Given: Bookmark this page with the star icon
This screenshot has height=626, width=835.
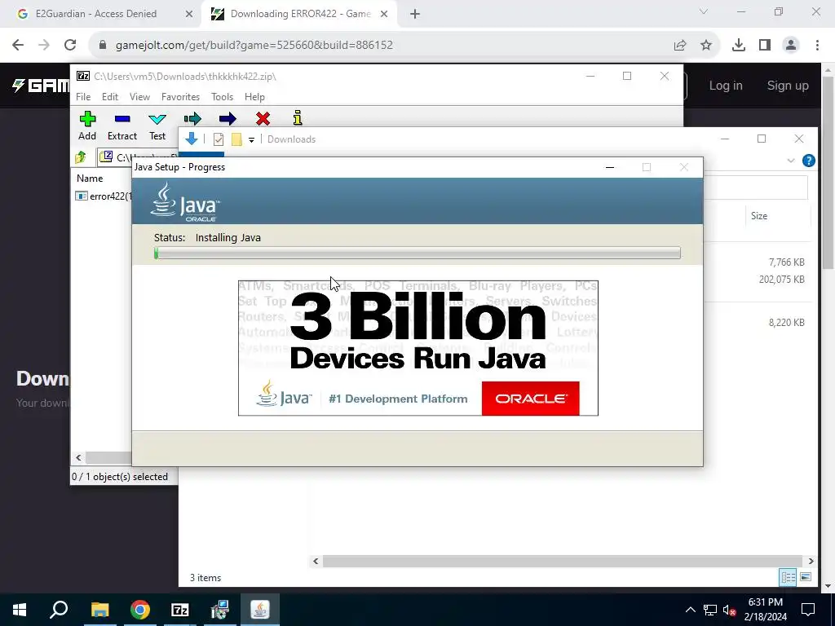Looking at the screenshot, I should [x=706, y=46].
